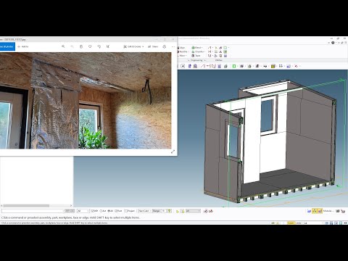This screenshot has width=348, height=261.
Task: Click the blue figure icon in the CAD toolbar
Action: pyautogui.click(x=190, y=66)
